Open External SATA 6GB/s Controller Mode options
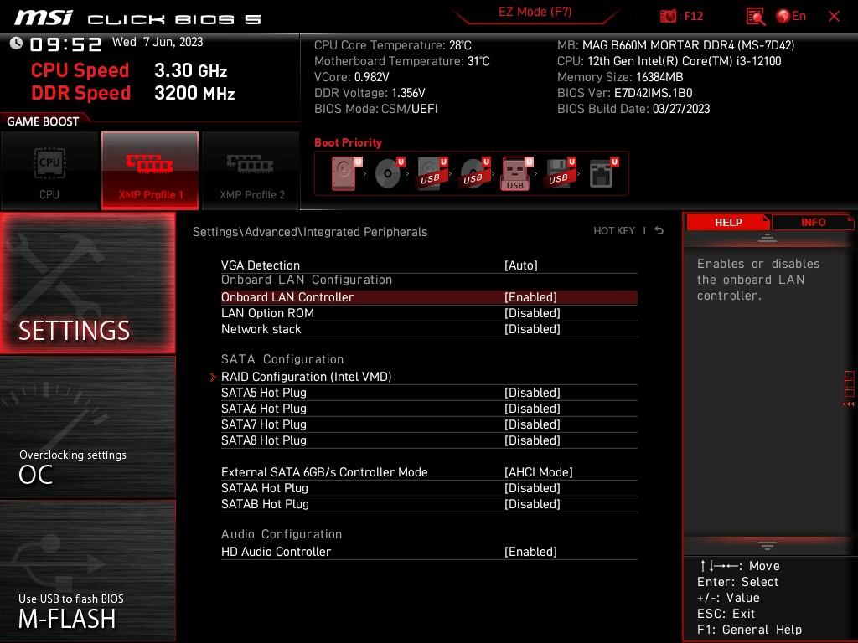Image resolution: width=858 pixels, height=643 pixels. coord(429,472)
